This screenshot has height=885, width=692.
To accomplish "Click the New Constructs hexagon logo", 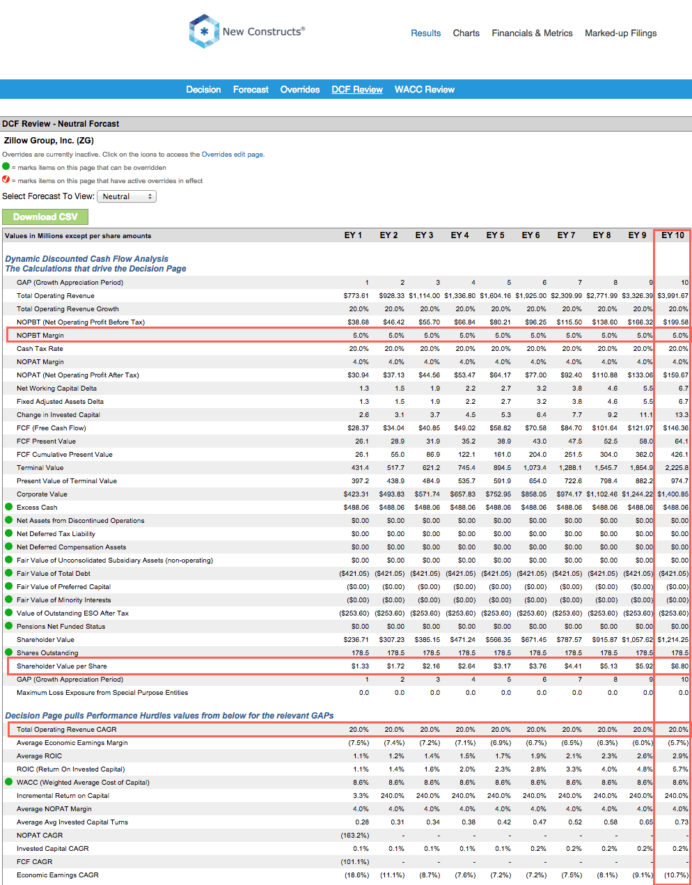I will 204,31.
